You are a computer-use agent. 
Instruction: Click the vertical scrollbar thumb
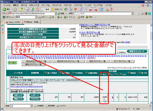[x=151, y=36]
